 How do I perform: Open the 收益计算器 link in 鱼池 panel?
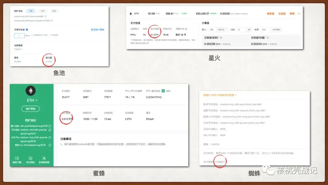tap(97, 30)
